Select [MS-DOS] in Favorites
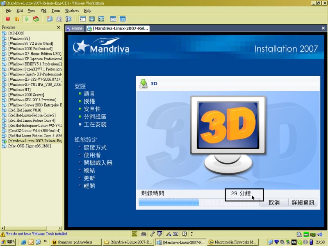The height and width of the screenshot is (246, 328). 16,33
